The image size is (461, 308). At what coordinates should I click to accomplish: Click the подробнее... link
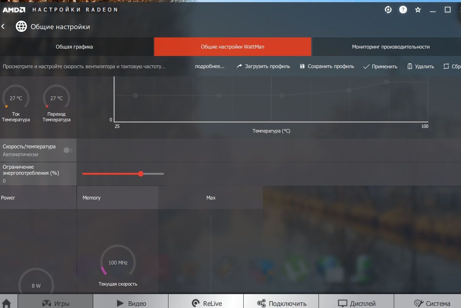[x=210, y=66]
